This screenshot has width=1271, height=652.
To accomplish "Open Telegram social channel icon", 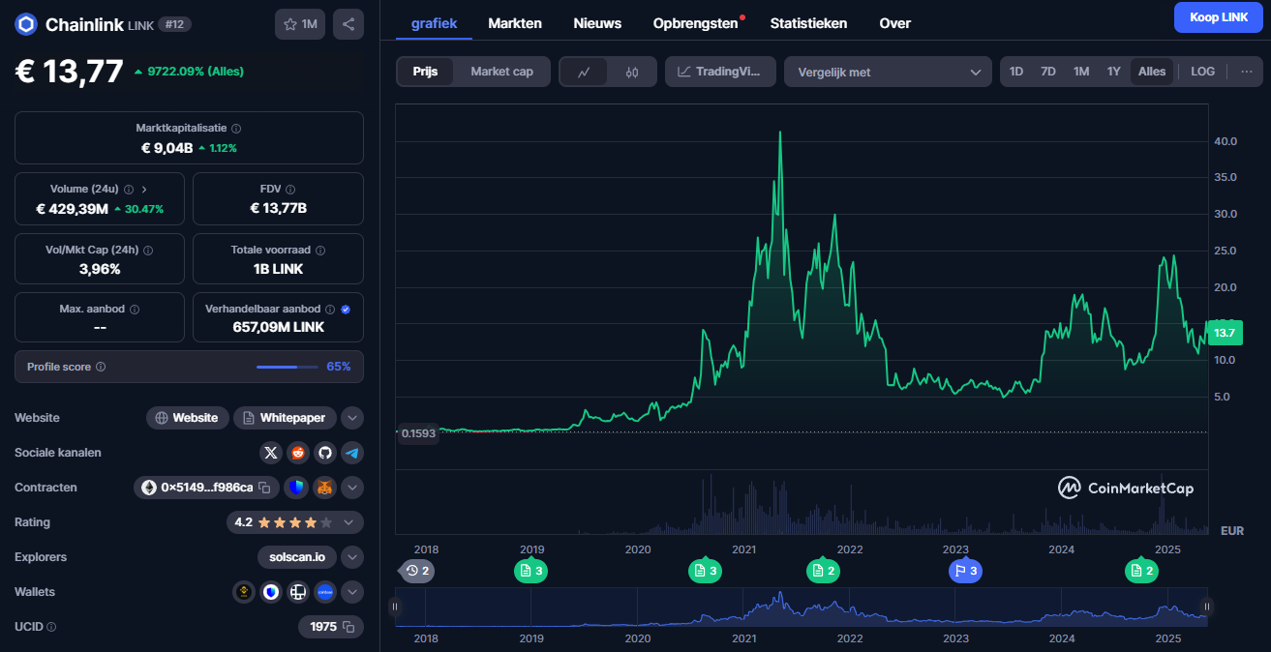I will coord(352,453).
